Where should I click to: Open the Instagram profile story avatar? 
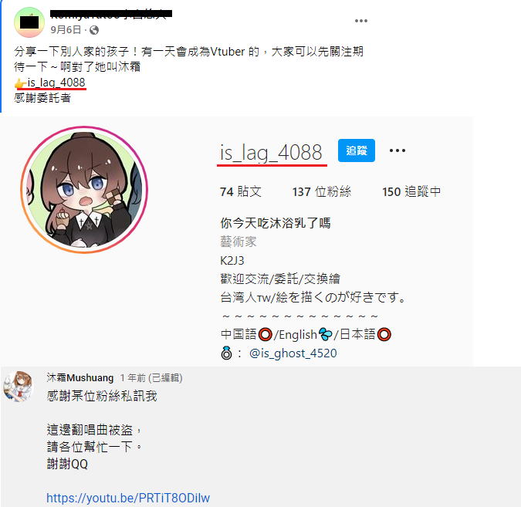pos(84,190)
